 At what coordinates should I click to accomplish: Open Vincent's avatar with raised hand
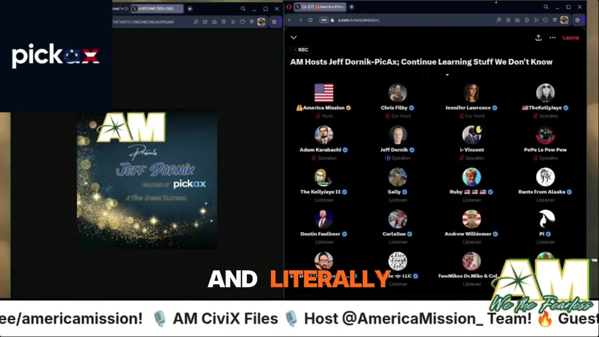(471, 135)
